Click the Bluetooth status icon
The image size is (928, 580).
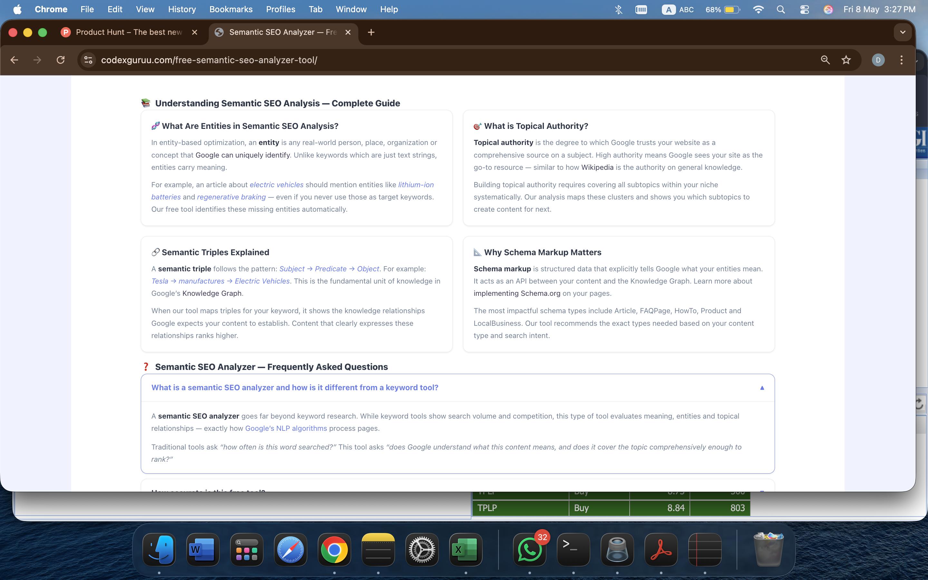[x=618, y=9]
